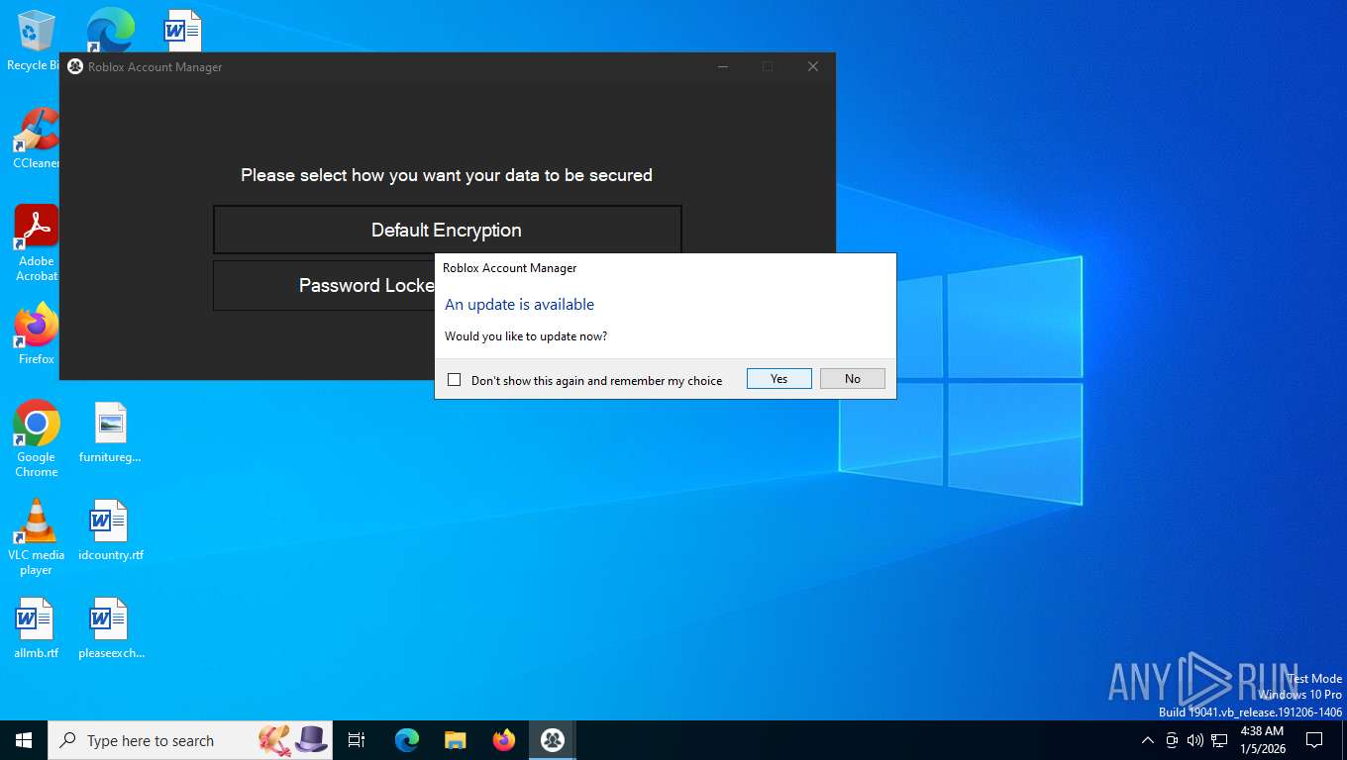
Task: Select Word document icon beside Edge shortcut
Action: click(x=182, y=30)
